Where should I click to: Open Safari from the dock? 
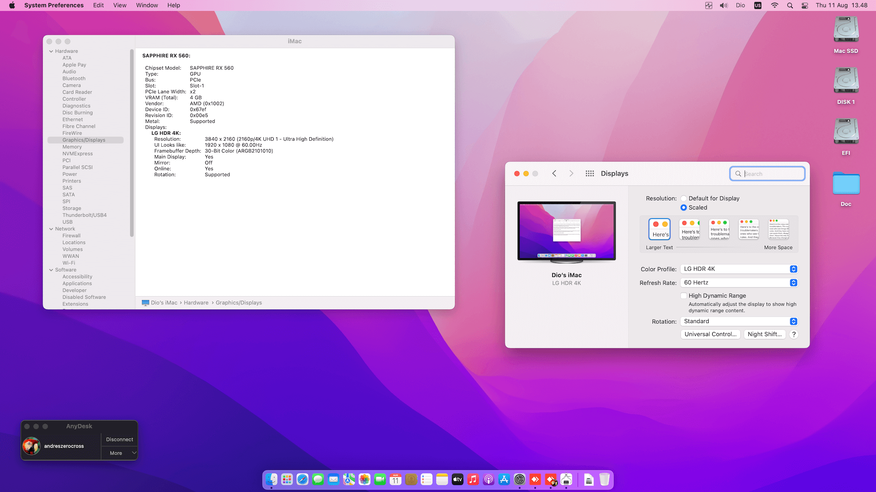[x=302, y=479]
